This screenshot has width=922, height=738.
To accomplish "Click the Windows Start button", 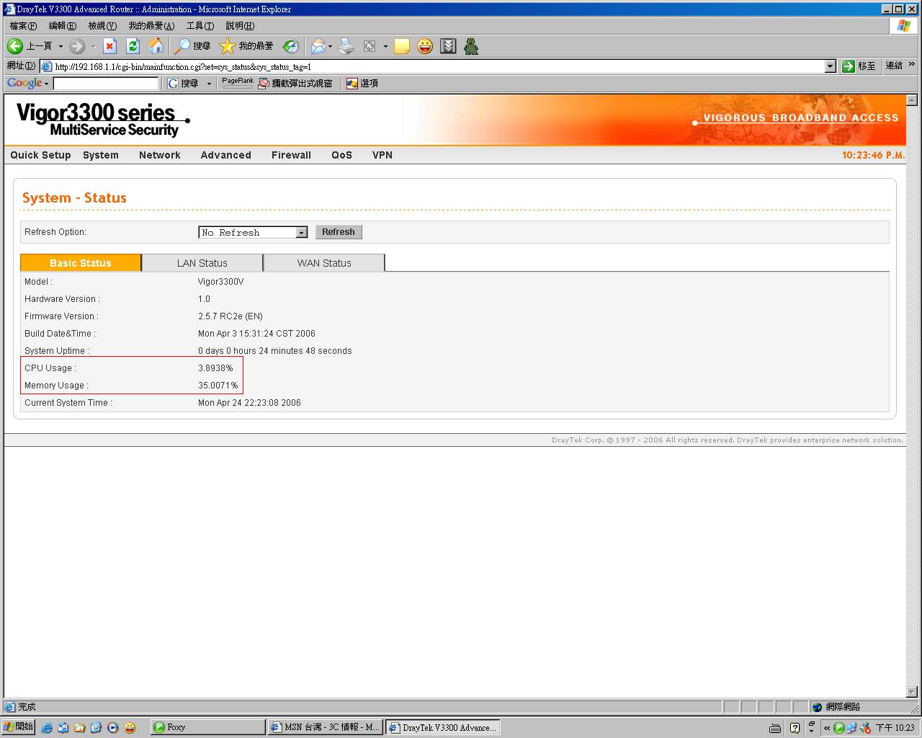I will 19,727.
